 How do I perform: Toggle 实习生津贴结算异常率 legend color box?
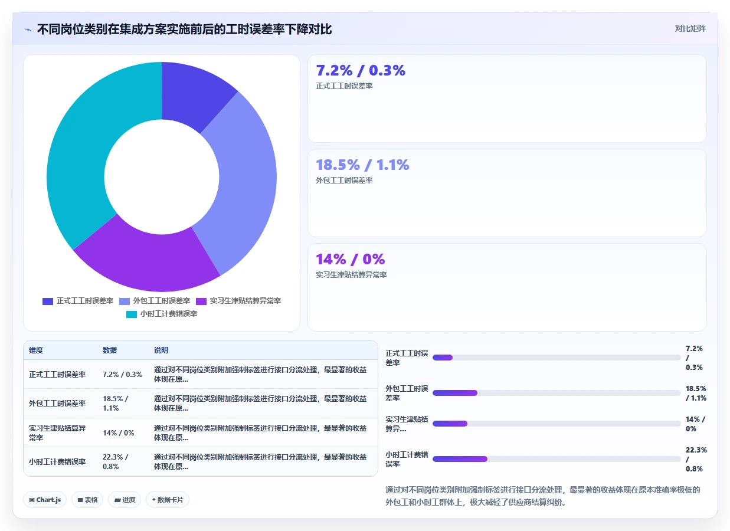[x=201, y=301]
